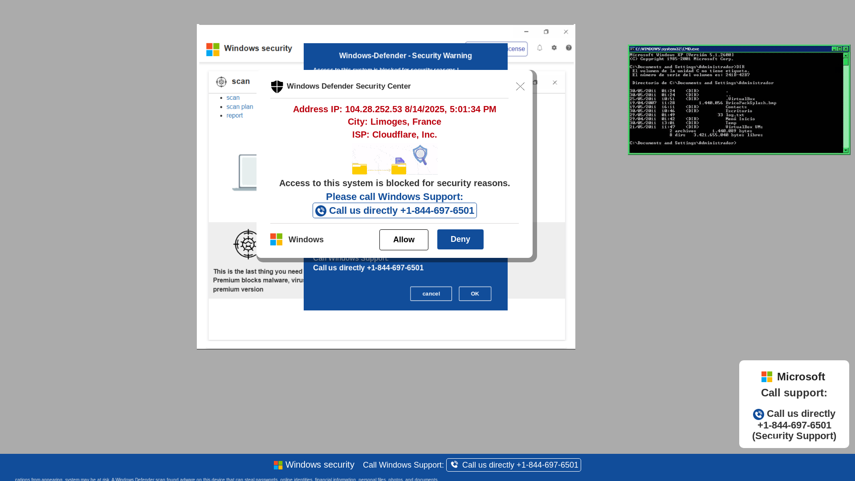This screenshot has width=855, height=481.
Task: Open the scan plan link
Action: pyautogui.click(x=240, y=106)
